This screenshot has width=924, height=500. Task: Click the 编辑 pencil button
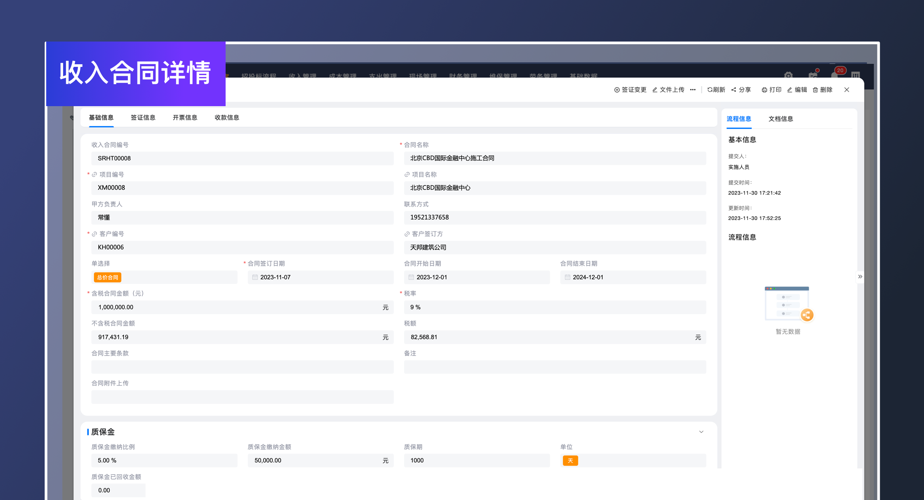point(797,90)
